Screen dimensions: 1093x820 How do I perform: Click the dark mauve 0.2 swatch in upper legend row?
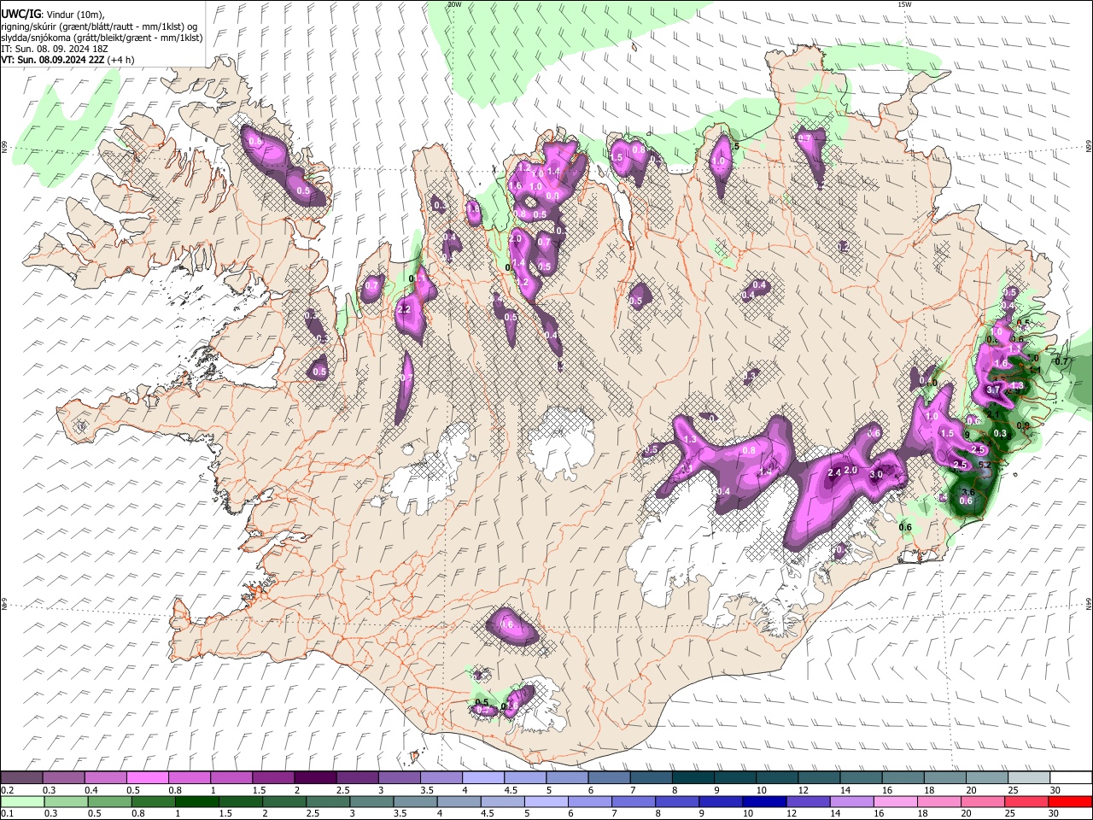point(21,777)
